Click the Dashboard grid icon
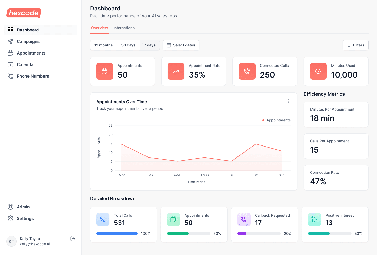This screenshot has width=377, height=255. click(x=10, y=30)
